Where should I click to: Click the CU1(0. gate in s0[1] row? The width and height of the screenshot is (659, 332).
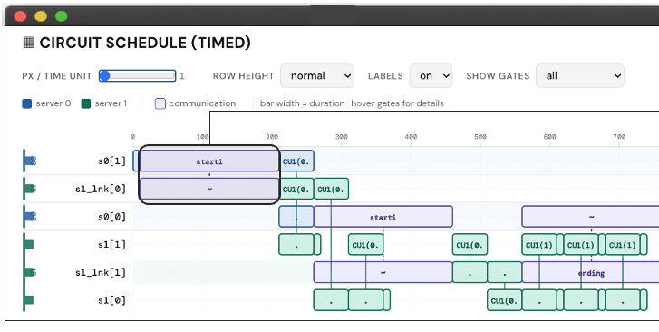(296, 161)
